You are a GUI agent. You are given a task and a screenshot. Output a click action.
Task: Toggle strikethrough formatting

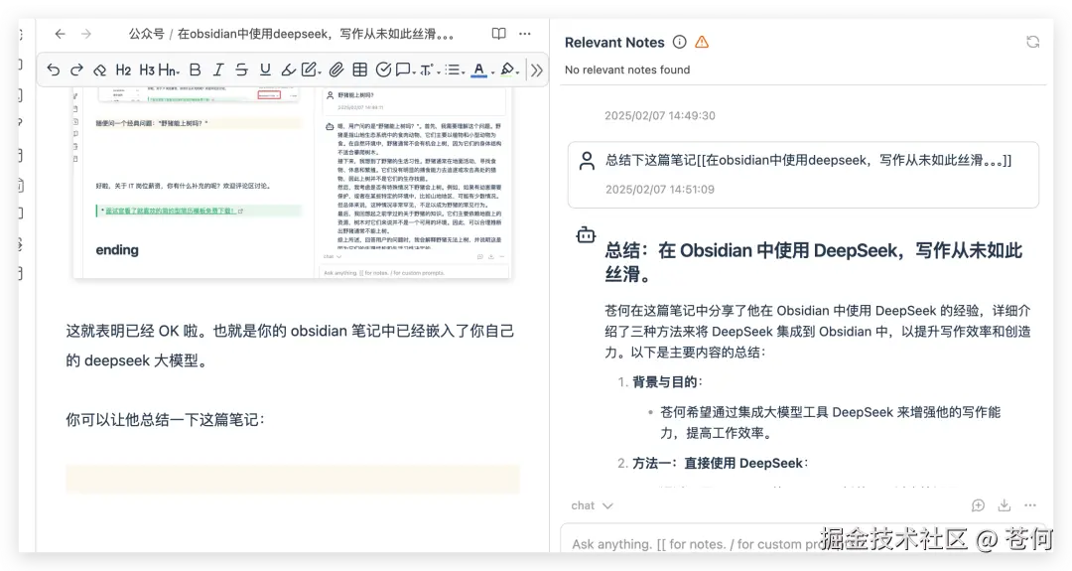tap(241, 70)
